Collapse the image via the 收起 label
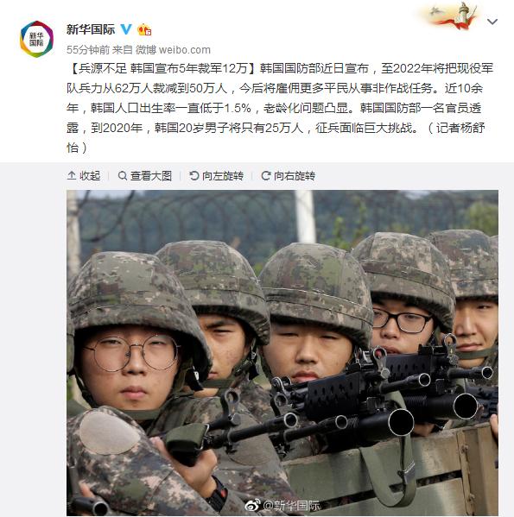 click(x=90, y=176)
